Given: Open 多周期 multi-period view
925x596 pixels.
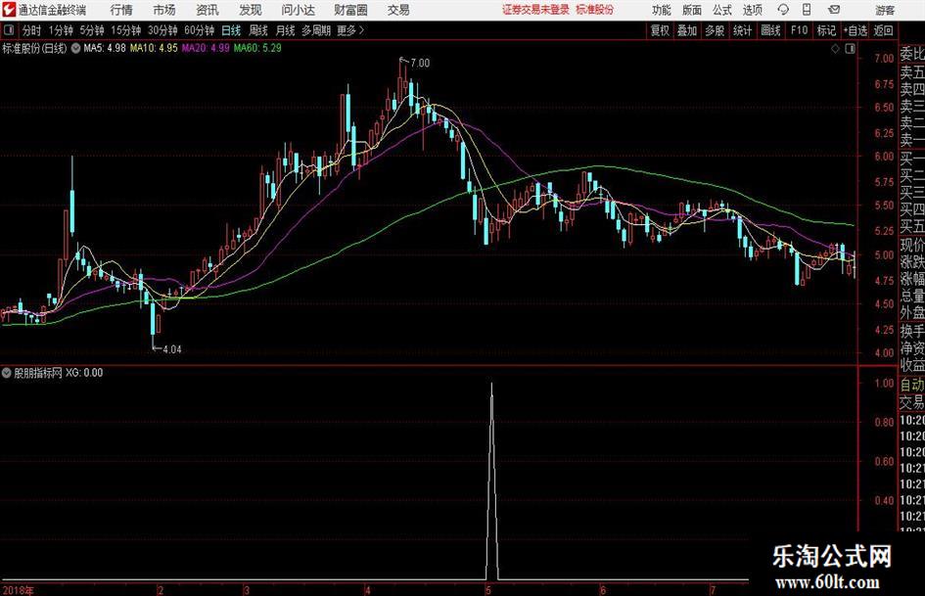Looking at the screenshot, I should (x=316, y=30).
